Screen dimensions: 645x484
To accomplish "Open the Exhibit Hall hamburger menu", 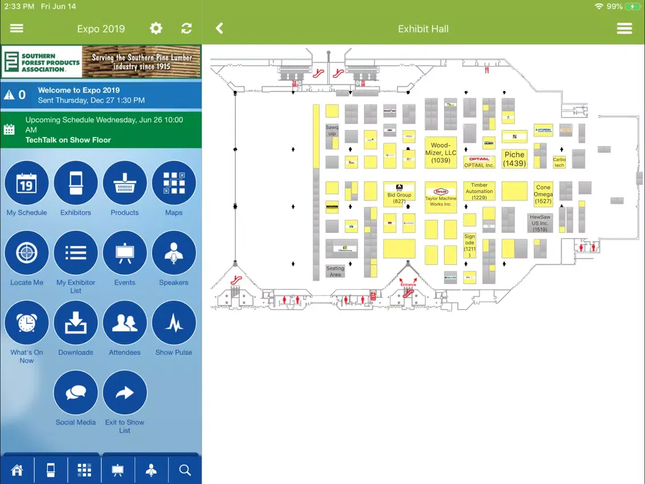I will (x=624, y=28).
